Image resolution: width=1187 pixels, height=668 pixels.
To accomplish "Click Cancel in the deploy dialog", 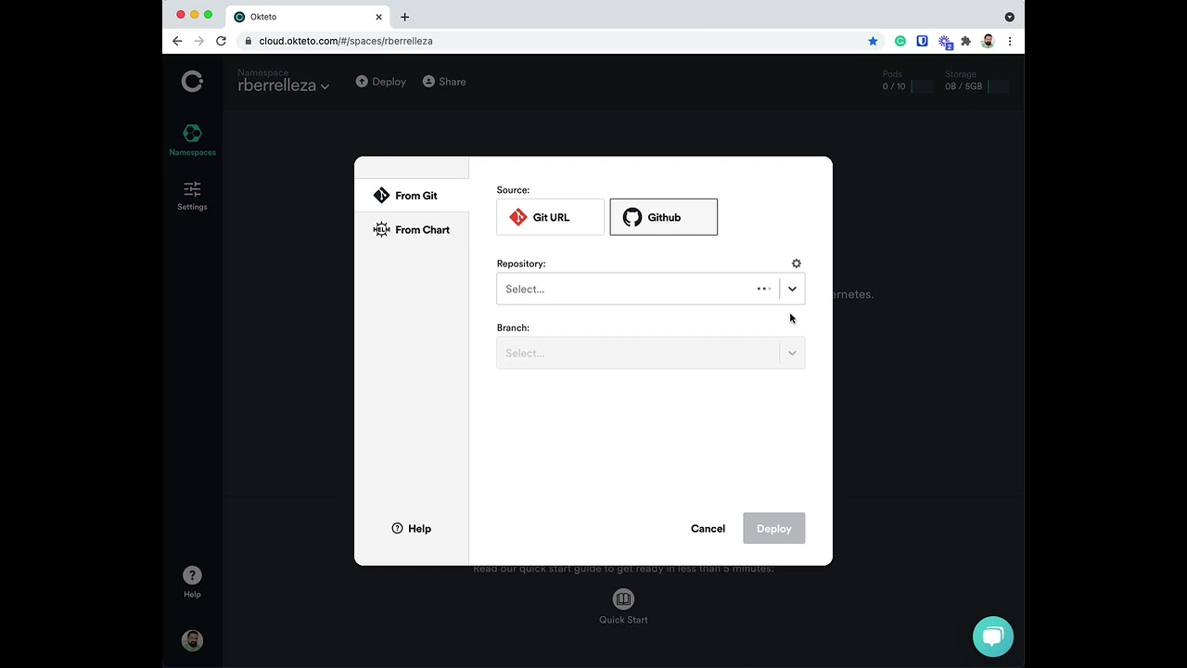I will (x=708, y=529).
